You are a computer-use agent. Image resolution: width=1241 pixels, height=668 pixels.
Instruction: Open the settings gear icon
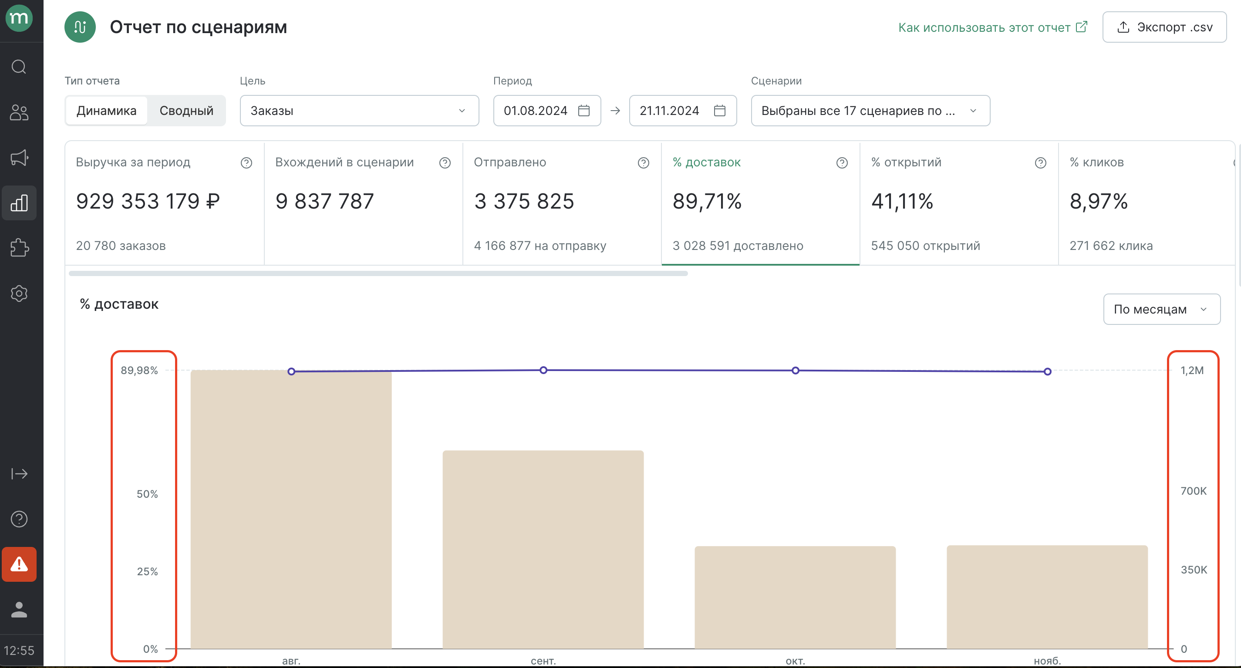(19, 294)
